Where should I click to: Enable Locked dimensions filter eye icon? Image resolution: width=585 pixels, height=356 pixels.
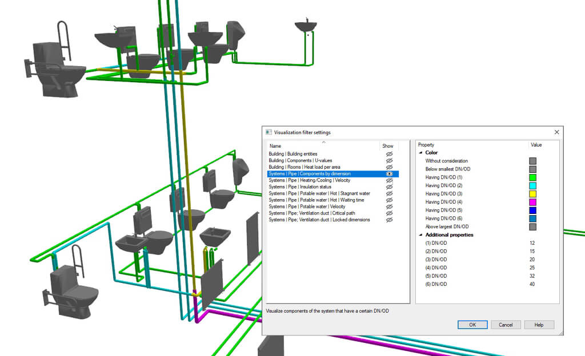pyautogui.click(x=390, y=220)
